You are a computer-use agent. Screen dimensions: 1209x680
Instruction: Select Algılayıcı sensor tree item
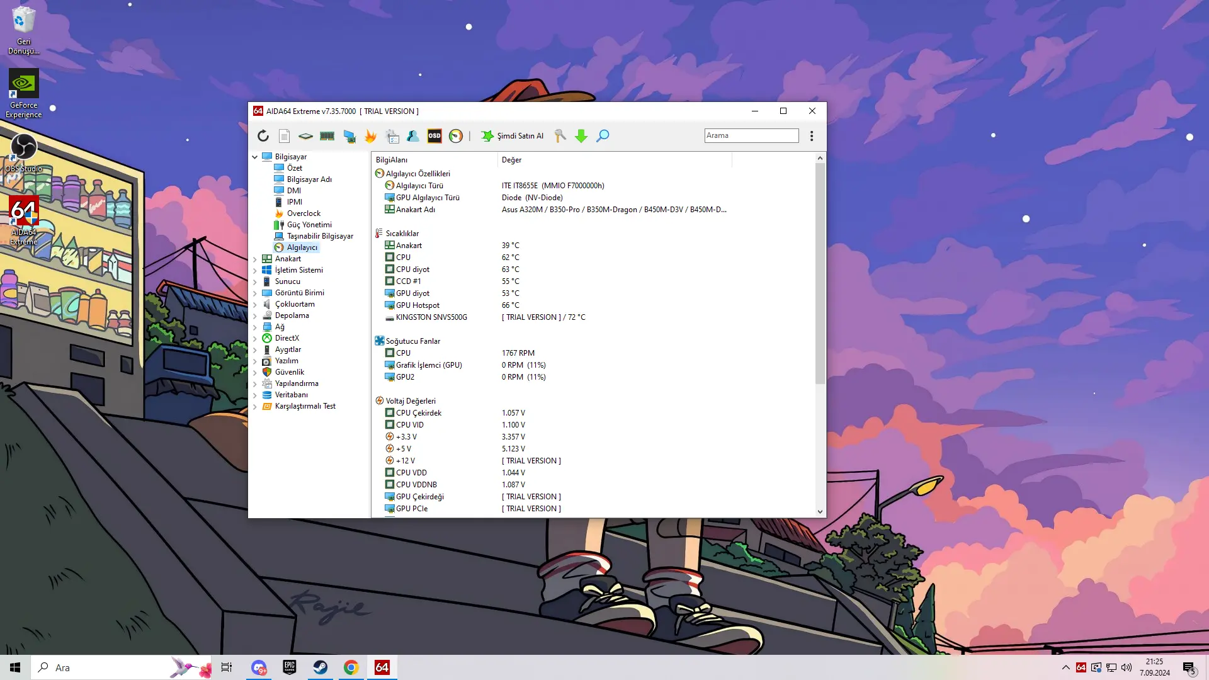tap(302, 247)
